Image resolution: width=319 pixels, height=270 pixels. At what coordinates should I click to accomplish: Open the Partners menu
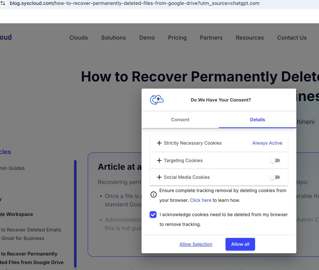pos(211,38)
